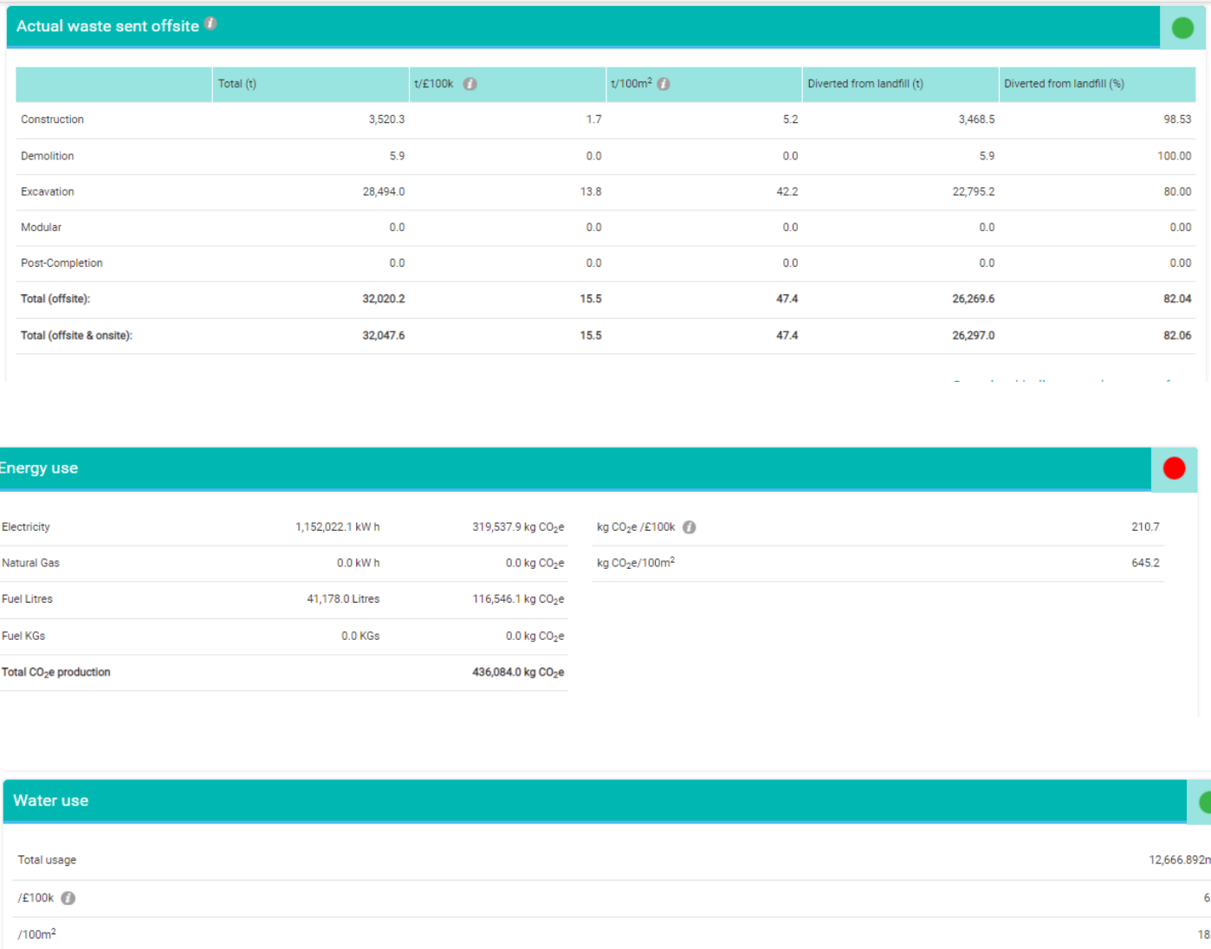Image resolution: width=1211 pixels, height=949 pixels.
Task: Open info icon next to kg CO₂e/£100k
Action: [x=690, y=527]
